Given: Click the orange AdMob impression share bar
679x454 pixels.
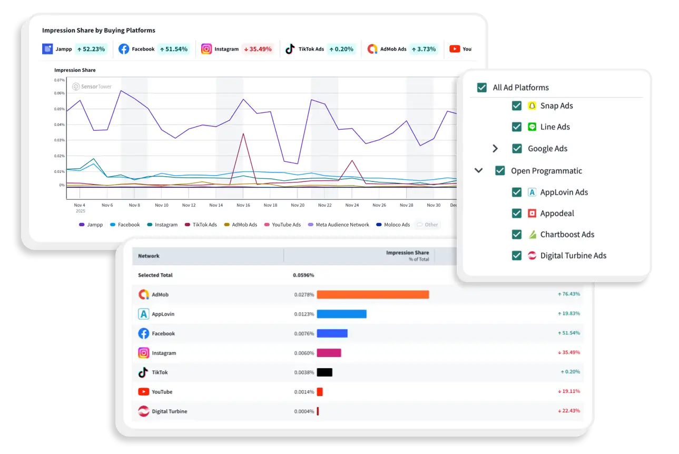Looking at the screenshot, I should click(373, 294).
